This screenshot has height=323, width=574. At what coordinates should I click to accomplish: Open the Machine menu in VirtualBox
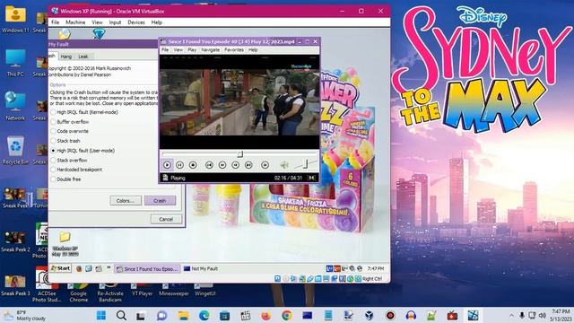pos(75,22)
